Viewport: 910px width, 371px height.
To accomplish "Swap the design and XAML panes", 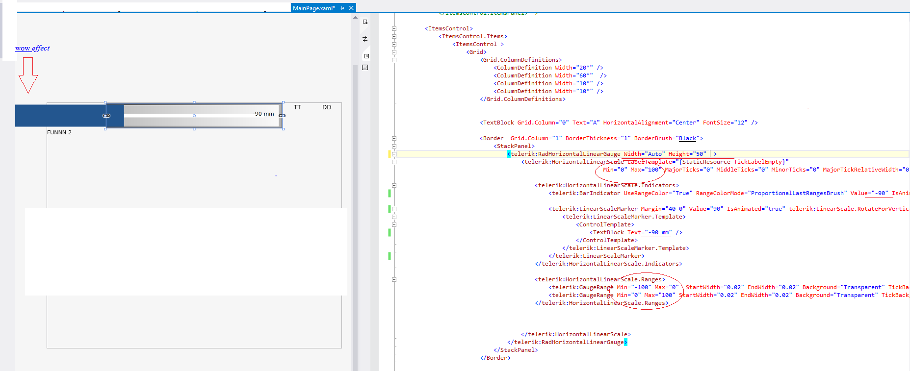I will pos(365,39).
